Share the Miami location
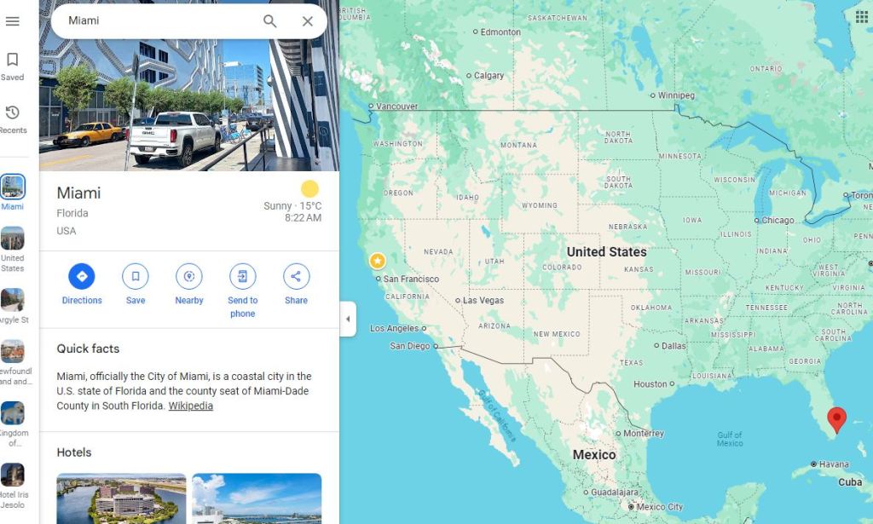Viewport: 873px width, 524px height. (x=296, y=285)
